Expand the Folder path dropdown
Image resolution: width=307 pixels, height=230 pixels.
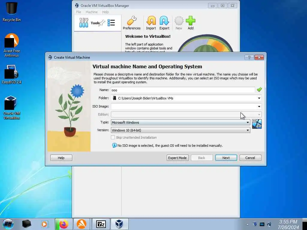pos(259,98)
